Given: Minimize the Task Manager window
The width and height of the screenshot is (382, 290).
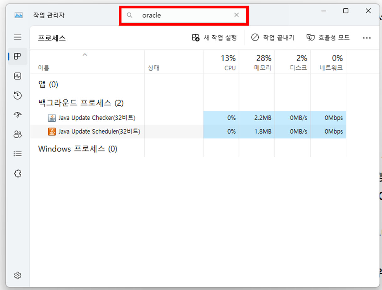Looking at the screenshot, I should [323, 11].
